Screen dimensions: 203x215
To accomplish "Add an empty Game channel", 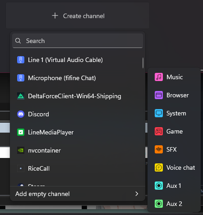I will (174, 131).
